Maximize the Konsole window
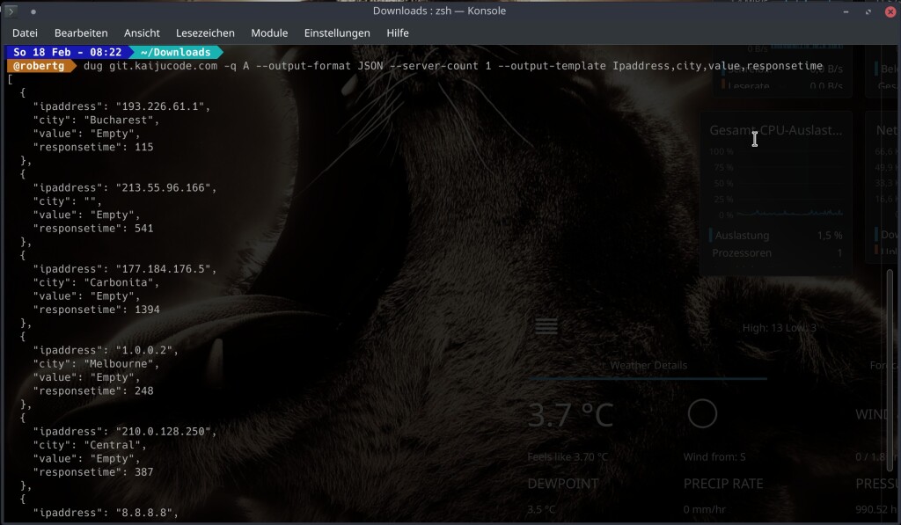The height and width of the screenshot is (525, 901). click(x=868, y=11)
